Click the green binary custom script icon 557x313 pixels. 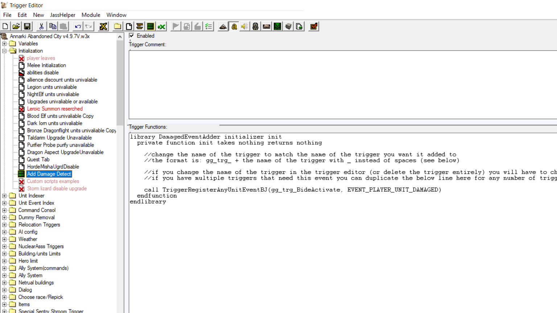point(150,26)
